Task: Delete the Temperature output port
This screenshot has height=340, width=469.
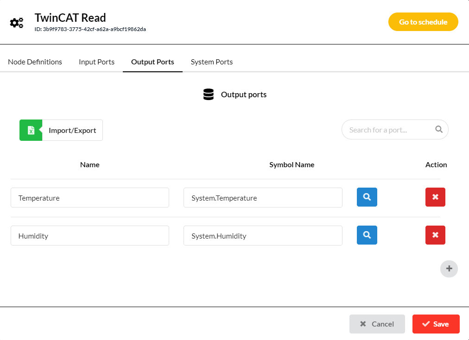Action: [x=435, y=197]
